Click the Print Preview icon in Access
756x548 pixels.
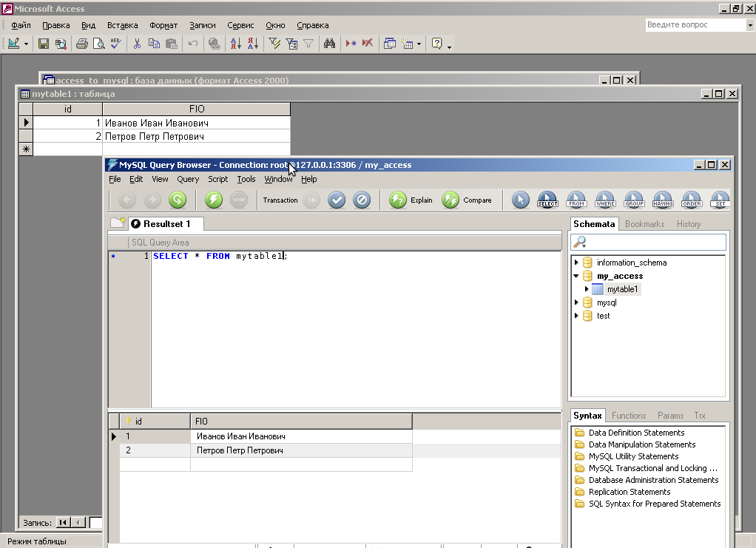point(99,44)
